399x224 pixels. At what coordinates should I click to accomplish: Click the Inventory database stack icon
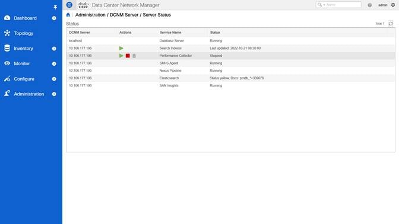[x=7, y=48]
